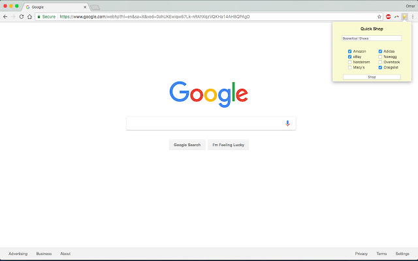Check the Nordstrom checkbox
Viewport: 418px width, 261px height.
click(350, 62)
